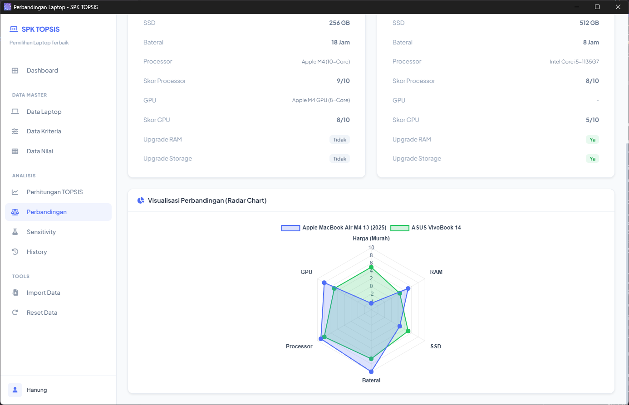Image resolution: width=629 pixels, height=405 pixels.
Task: Click the History clock icon
Action: click(x=15, y=252)
